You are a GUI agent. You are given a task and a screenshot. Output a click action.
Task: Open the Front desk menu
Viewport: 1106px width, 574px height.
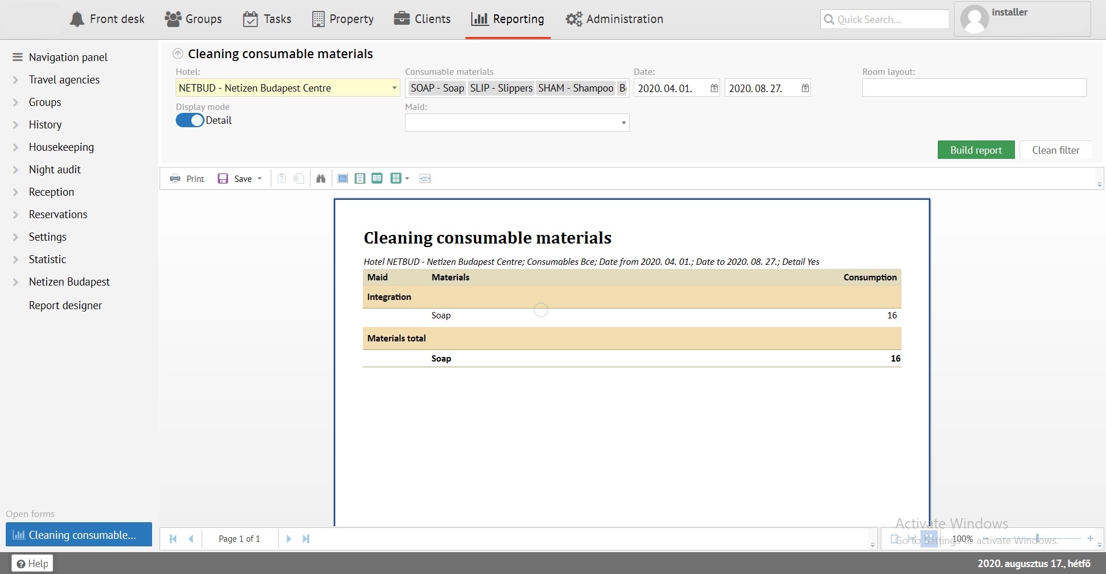pos(107,19)
